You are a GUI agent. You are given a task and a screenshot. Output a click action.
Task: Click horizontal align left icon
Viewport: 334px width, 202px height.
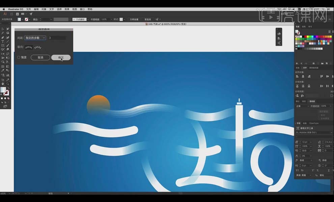pyautogui.click(x=297, y=76)
